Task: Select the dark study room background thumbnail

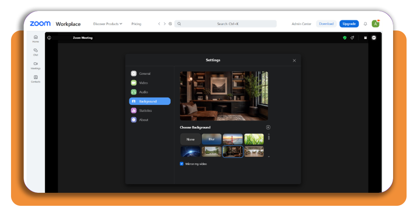Action: [233, 152]
